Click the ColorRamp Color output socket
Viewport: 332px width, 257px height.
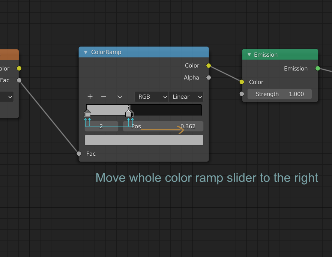point(209,66)
